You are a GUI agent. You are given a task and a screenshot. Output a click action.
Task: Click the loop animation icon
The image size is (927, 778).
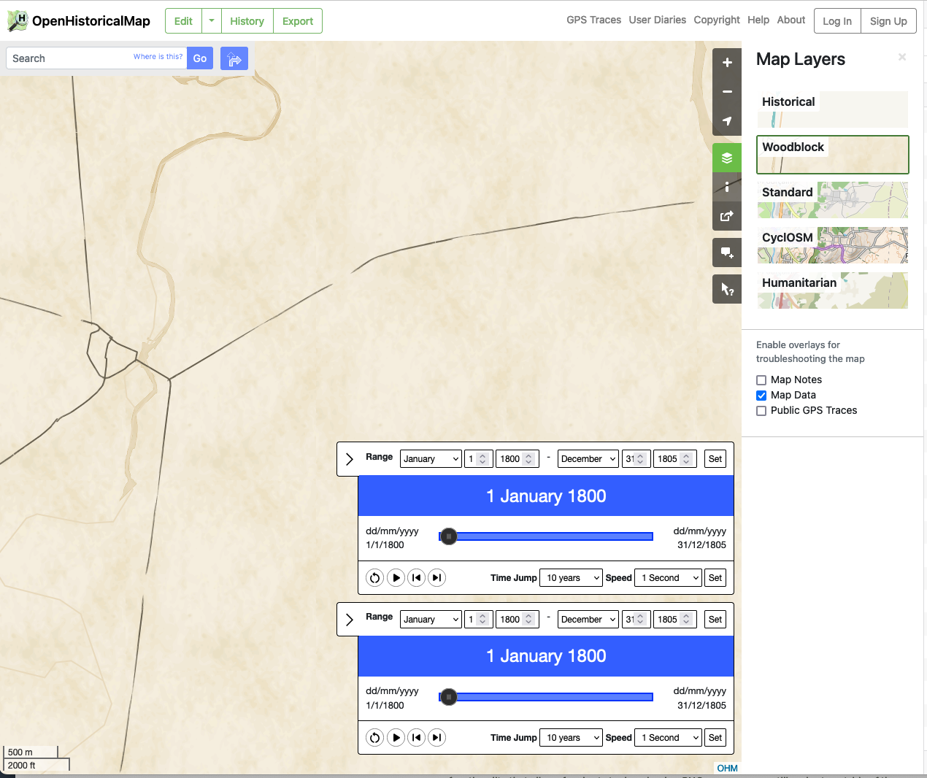(x=374, y=577)
